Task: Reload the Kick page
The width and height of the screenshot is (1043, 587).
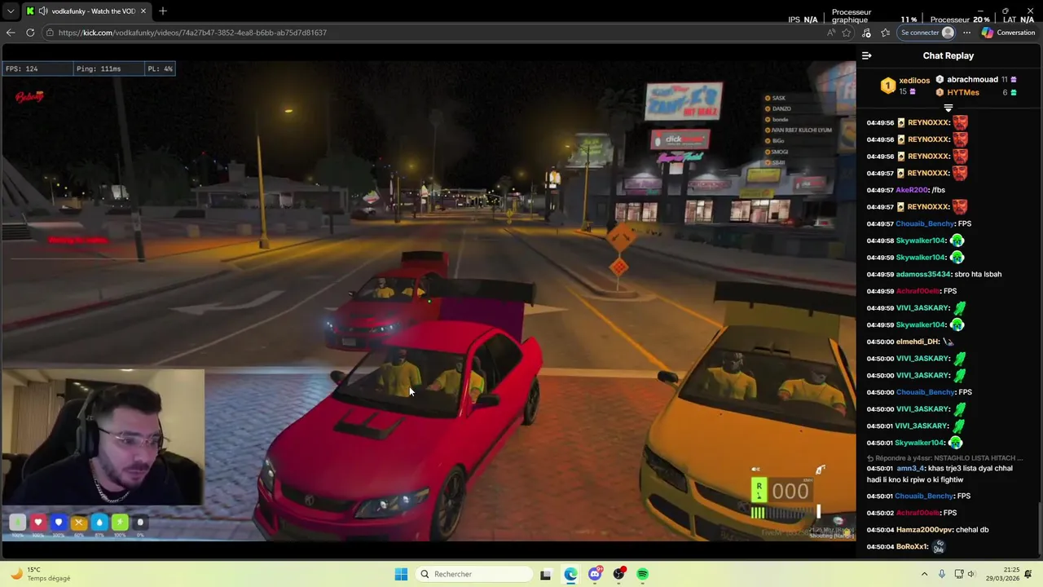Action: (x=30, y=33)
